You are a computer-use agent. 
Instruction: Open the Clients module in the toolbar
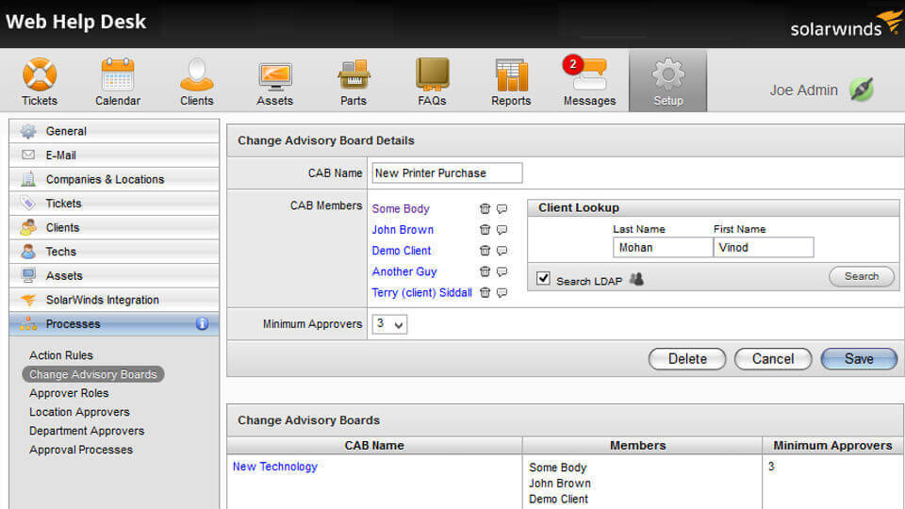pyautogui.click(x=197, y=82)
